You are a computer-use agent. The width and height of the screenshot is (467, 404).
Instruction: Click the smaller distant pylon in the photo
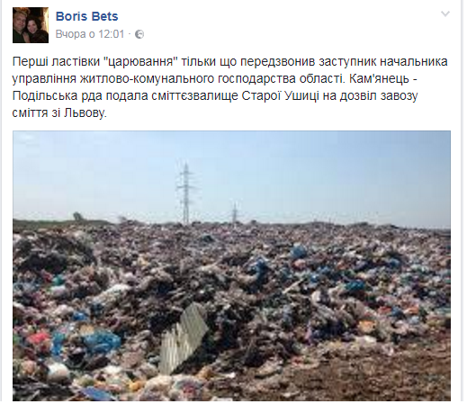235,213
